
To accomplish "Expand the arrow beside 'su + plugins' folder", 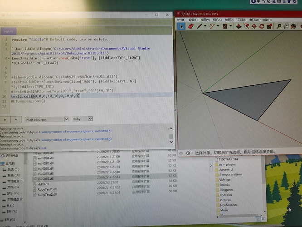I will coord(211,165).
